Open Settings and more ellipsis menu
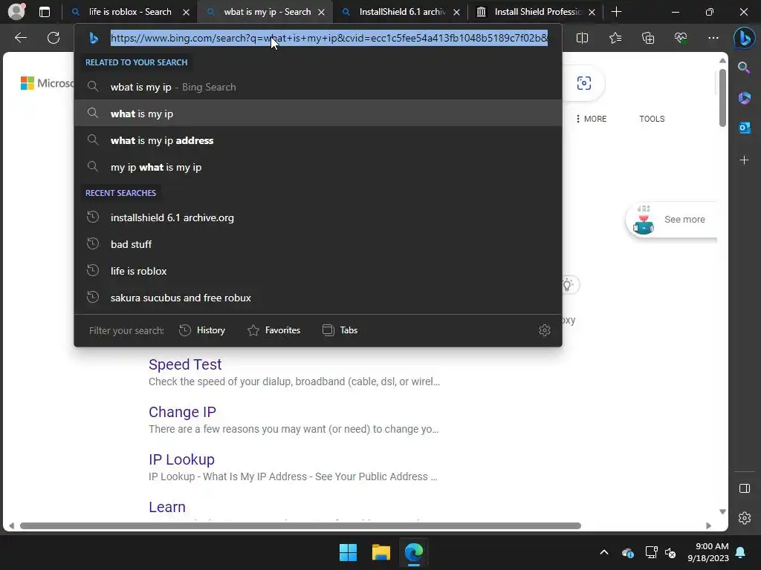 [713, 38]
